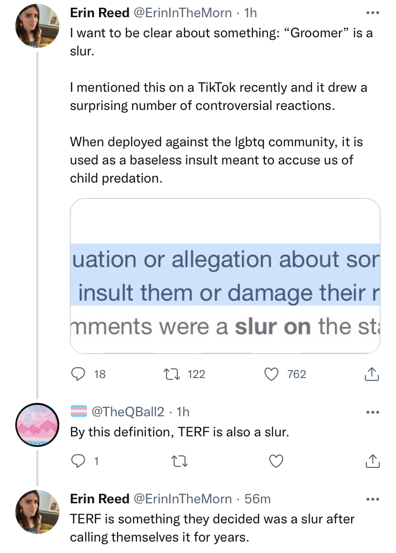Reply to Erin Reed's Groomer tweet
Screen dimensions: 396x553
pyautogui.click(x=78, y=374)
